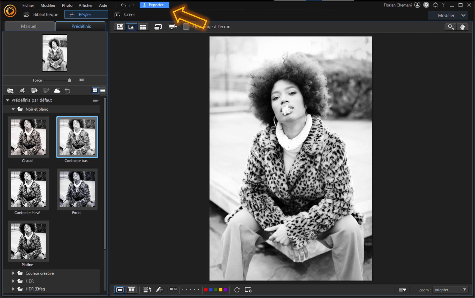Flag the photo as pick
This screenshot has width=475, height=298.
tap(171, 289)
